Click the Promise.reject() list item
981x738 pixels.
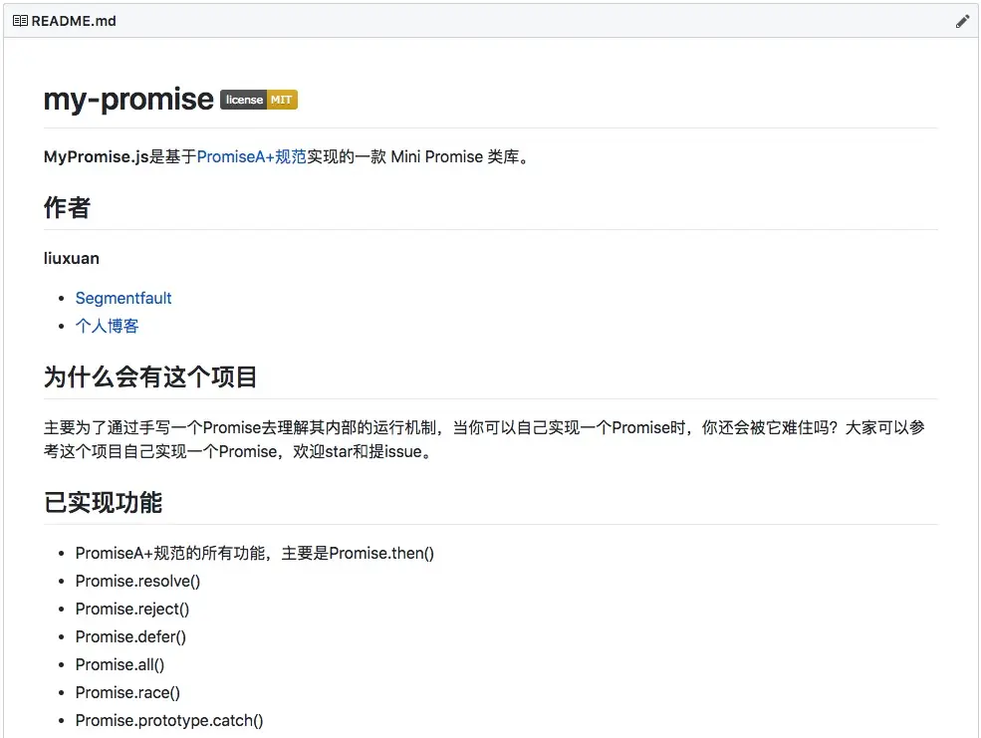(x=132, y=609)
